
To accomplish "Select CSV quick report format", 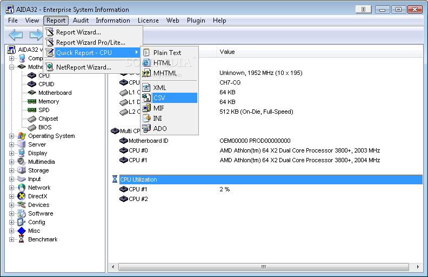I will (170, 98).
